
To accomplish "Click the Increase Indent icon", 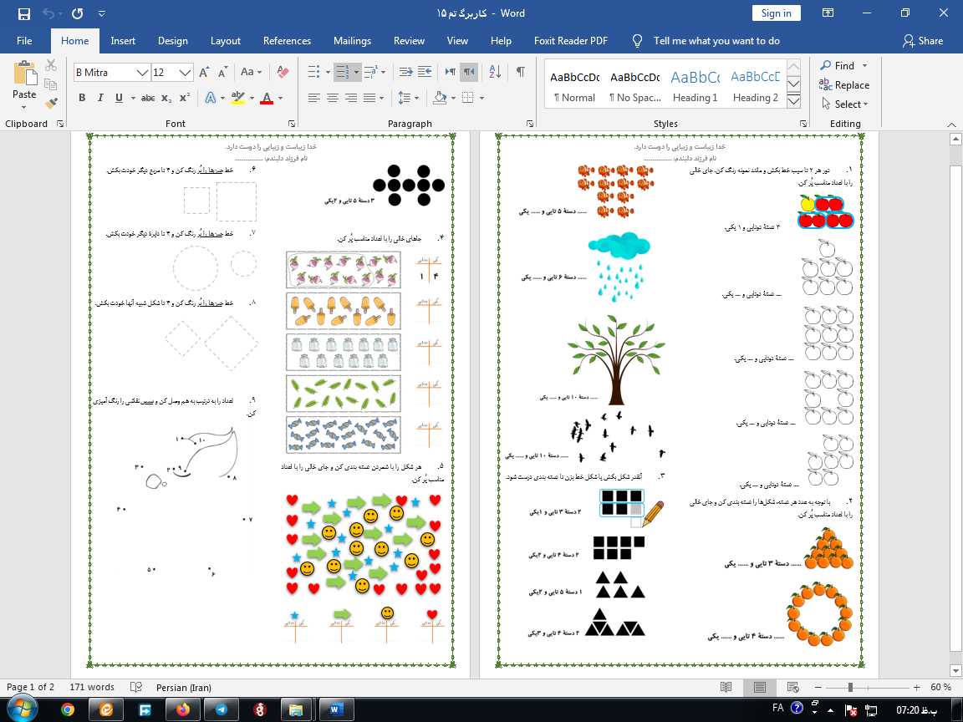I will click(425, 72).
